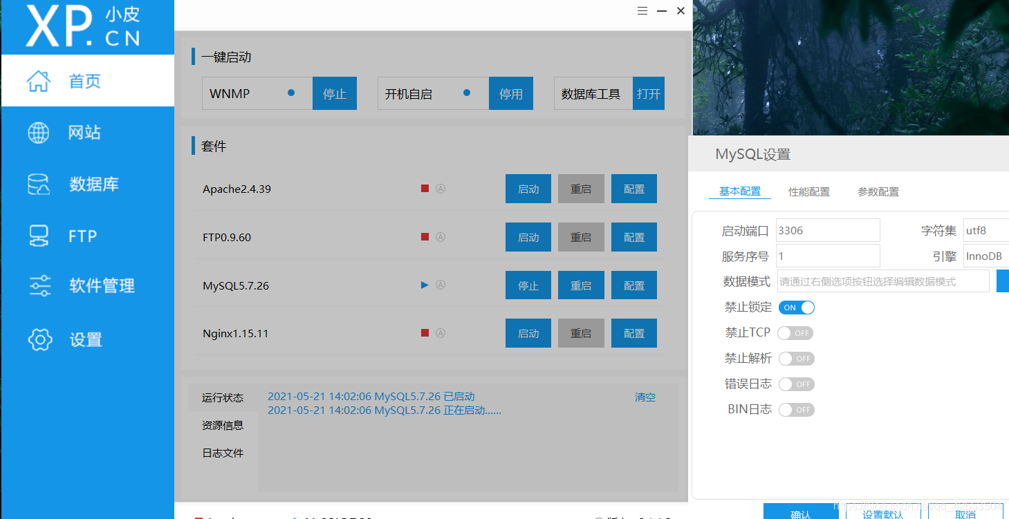This screenshot has width=1009, height=519.
Task: Start Nginx1.15.11 with 启动 button
Action: 528,333
